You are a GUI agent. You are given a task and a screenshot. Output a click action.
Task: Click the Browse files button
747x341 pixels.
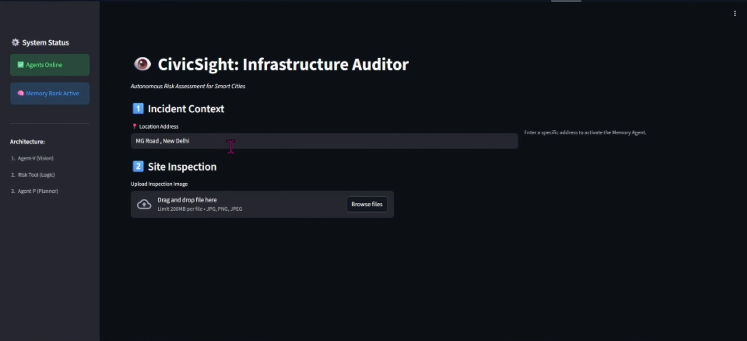(x=367, y=204)
